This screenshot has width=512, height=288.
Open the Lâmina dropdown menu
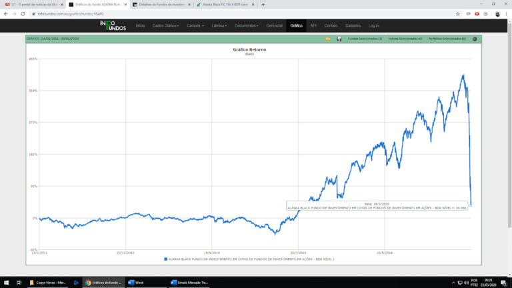[x=219, y=25]
